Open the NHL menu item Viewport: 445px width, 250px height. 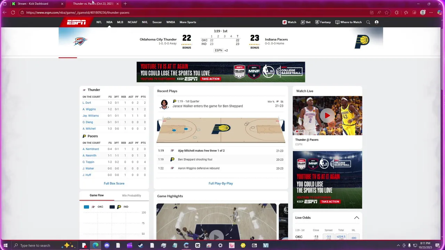145,22
